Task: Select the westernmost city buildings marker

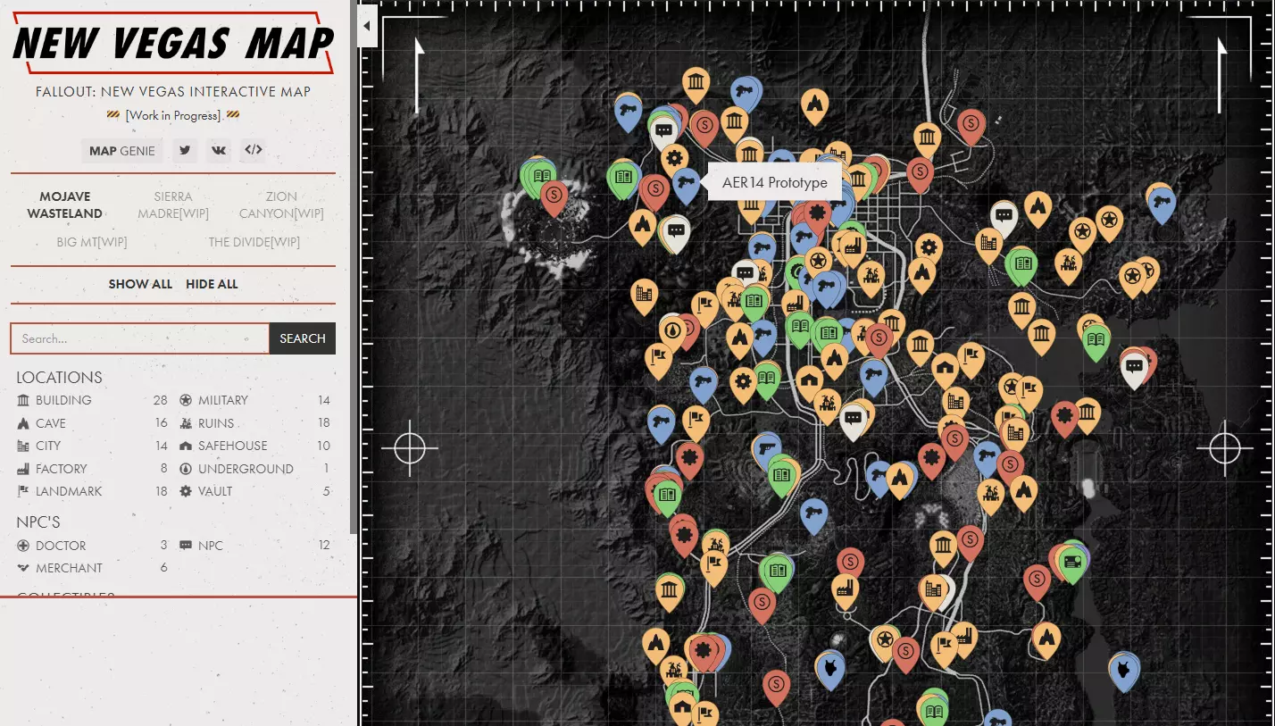Action: click(643, 294)
